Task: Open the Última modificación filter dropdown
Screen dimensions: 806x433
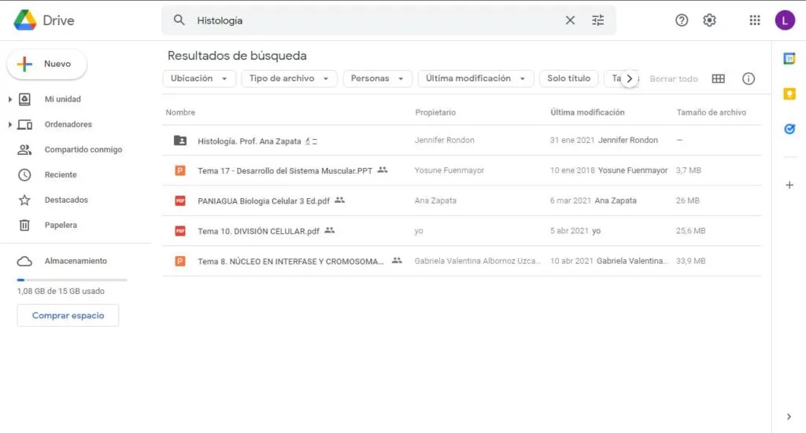Action: (475, 79)
